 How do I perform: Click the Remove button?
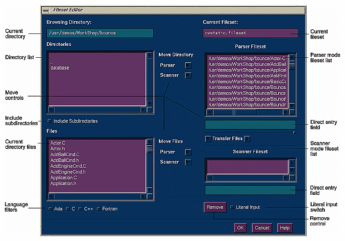pyautogui.click(x=215, y=207)
